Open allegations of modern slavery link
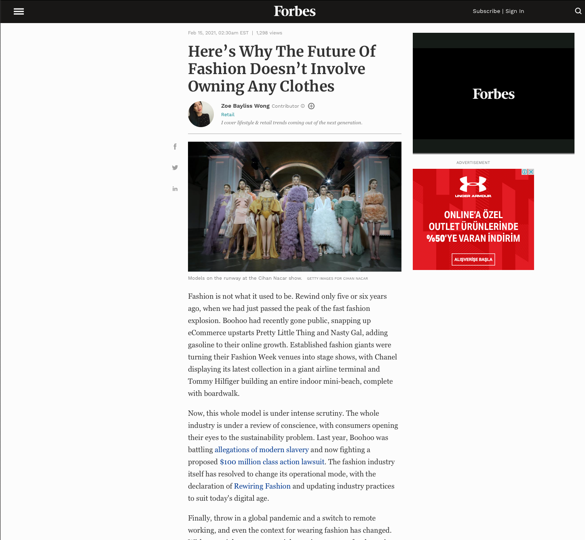The image size is (585, 540). coord(262,450)
